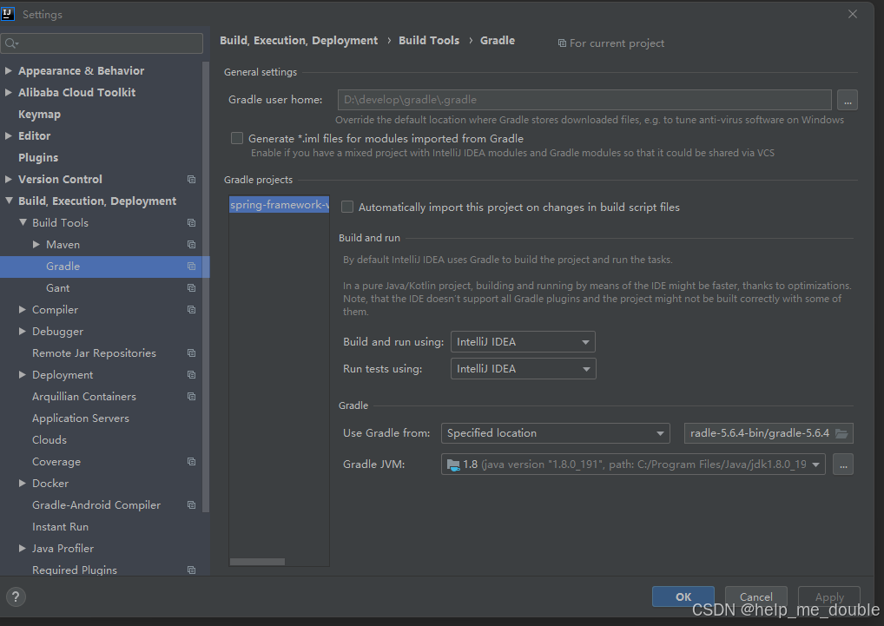Toggle automatically import this project checkbox
The width and height of the screenshot is (884, 626).
point(348,207)
